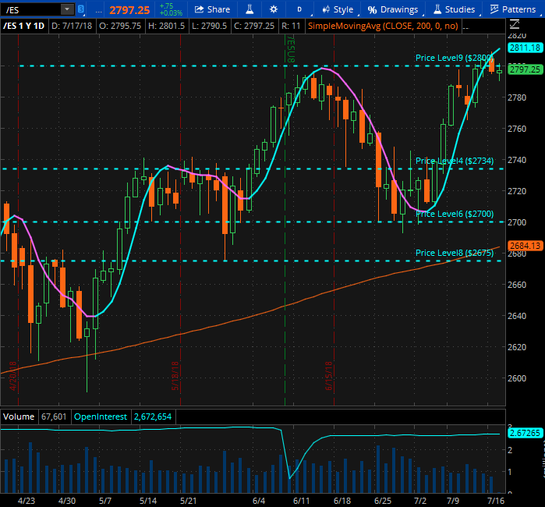Screen dimensions: 545x507
Task: Click the C: 2797.25 close value
Action: (254, 26)
